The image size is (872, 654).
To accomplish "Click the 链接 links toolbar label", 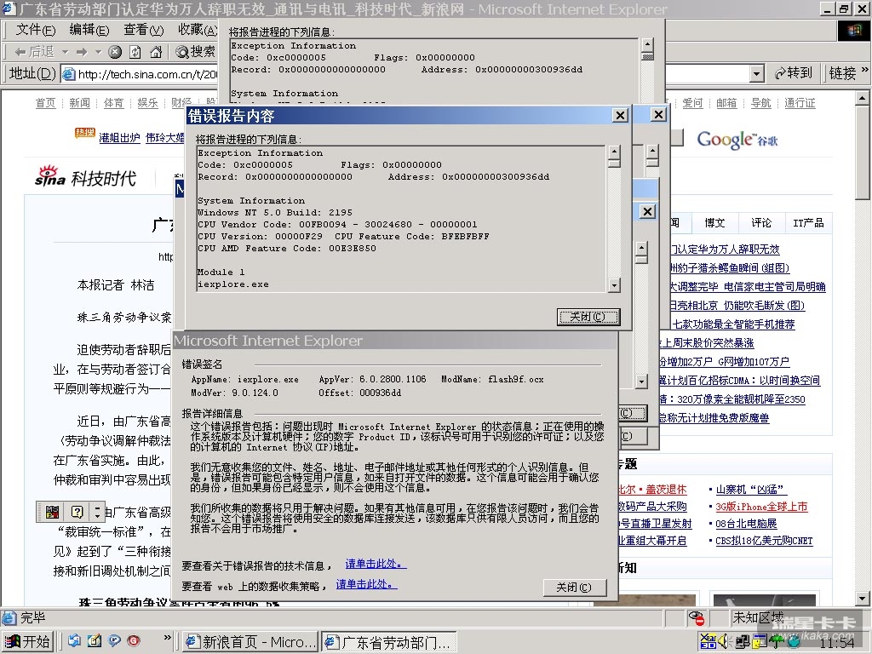I will tap(842, 73).
